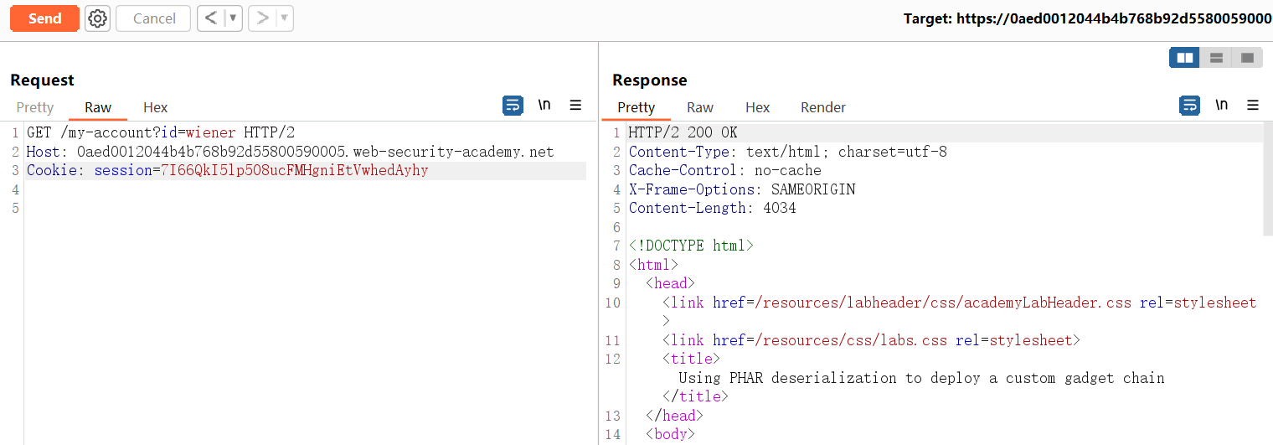Switch Request view to Pretty tab
Viewport: 1273px width, 445px height.
pos(35,107)
